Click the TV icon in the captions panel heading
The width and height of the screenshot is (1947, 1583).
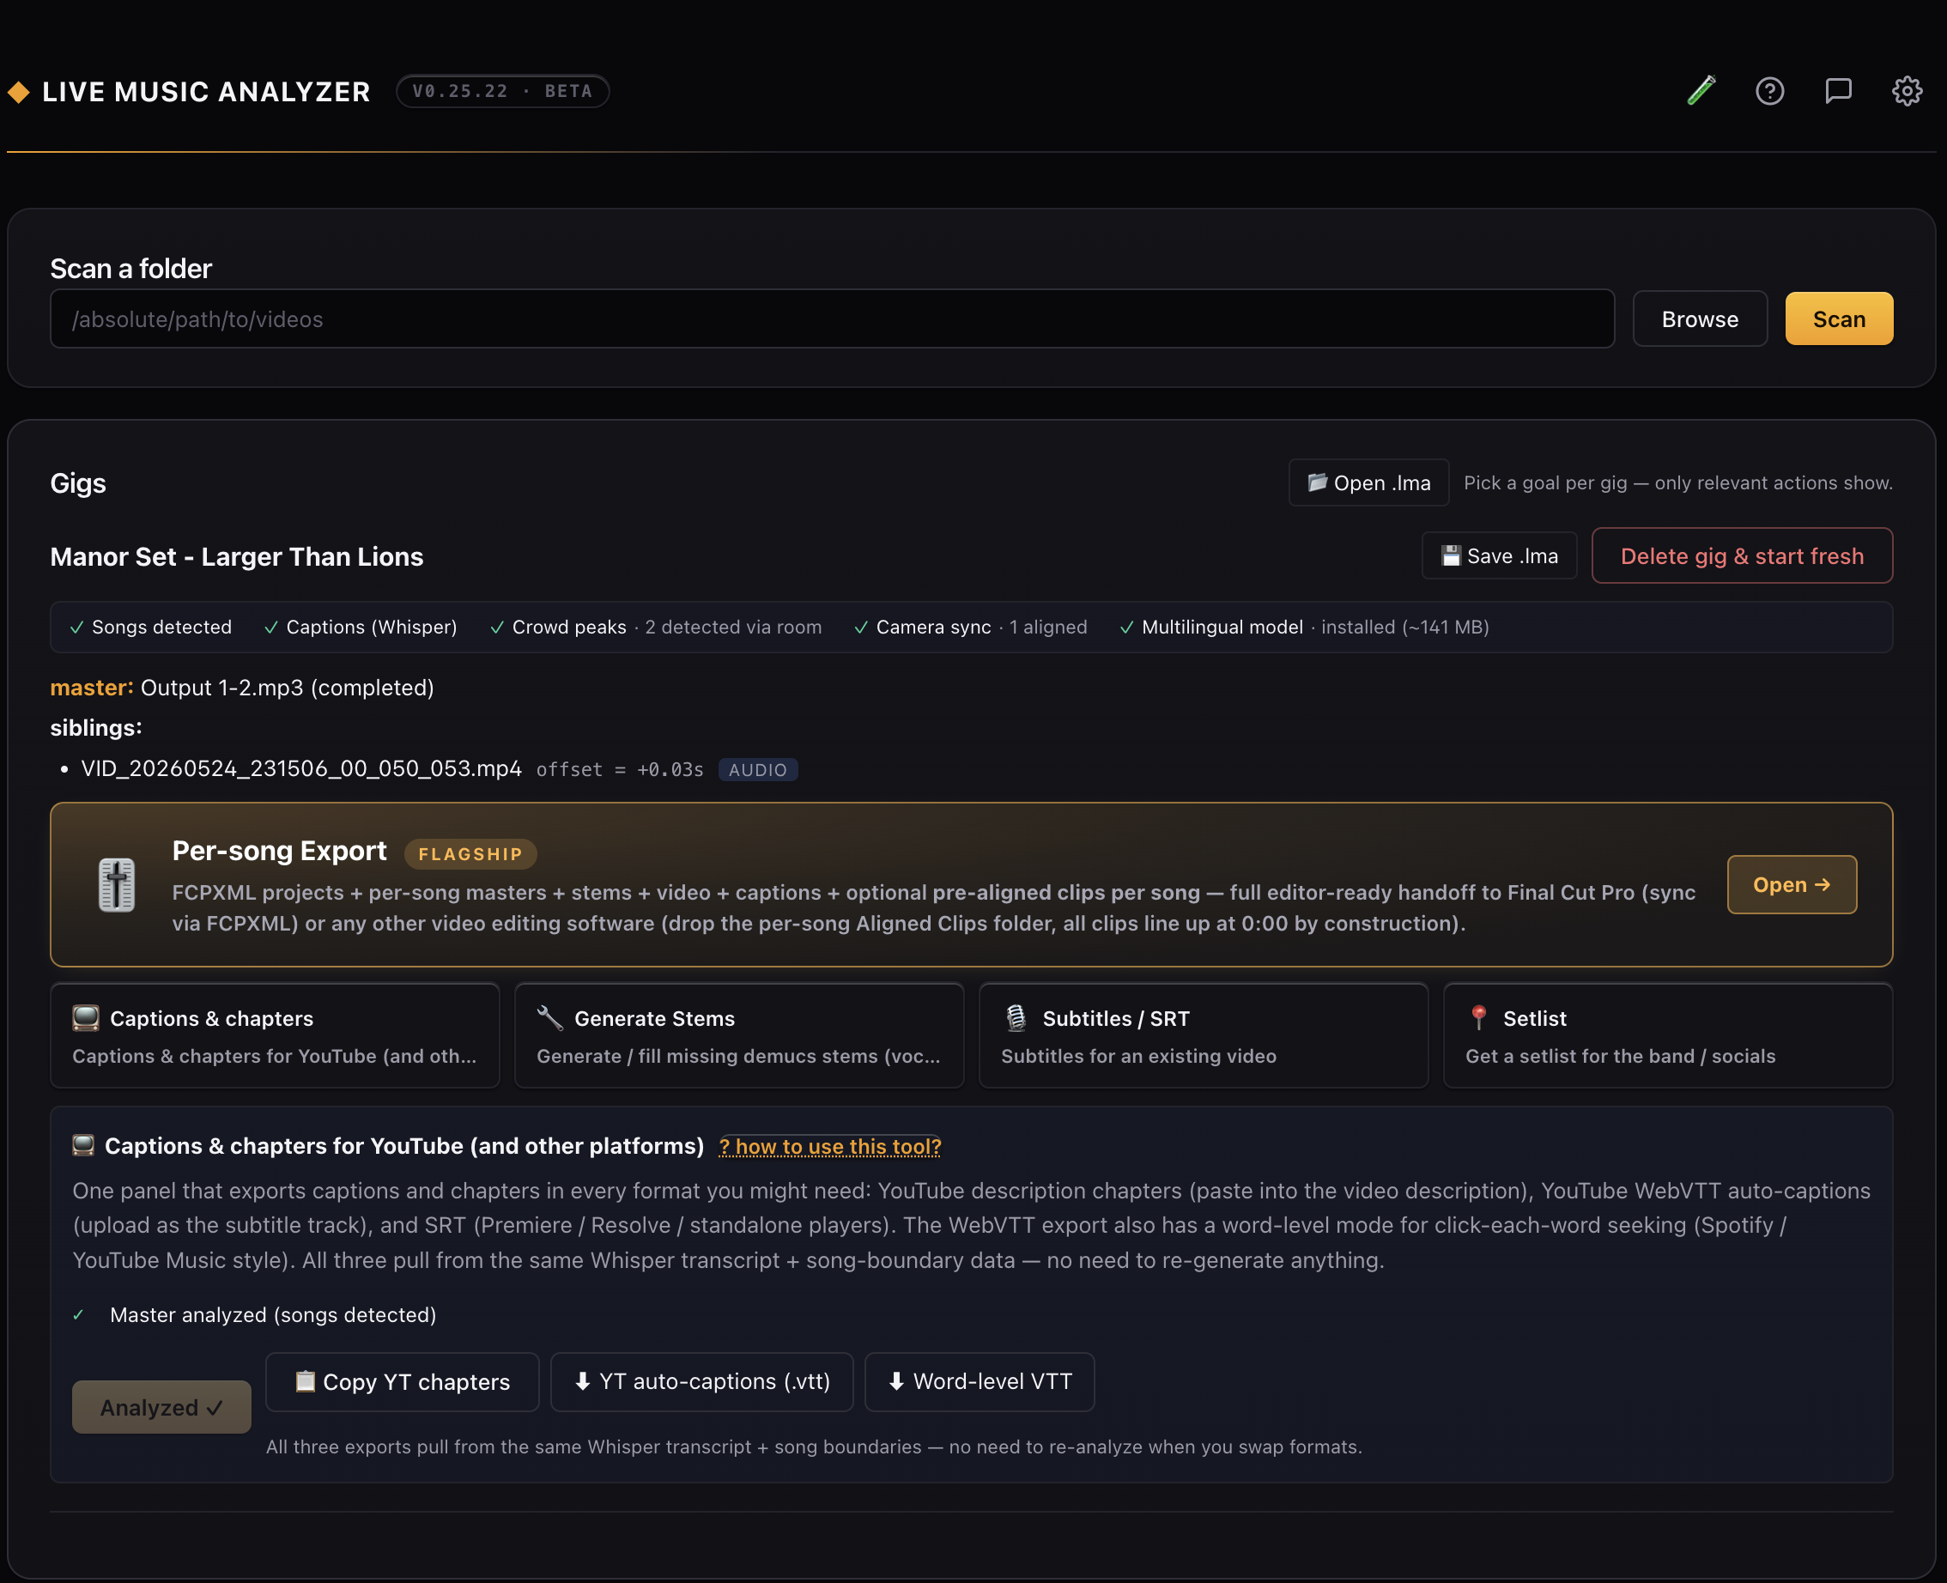(x=83, y=1145)
